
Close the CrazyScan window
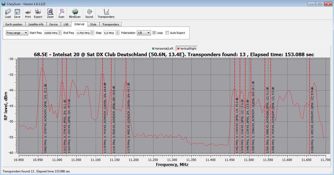(328, 4)
